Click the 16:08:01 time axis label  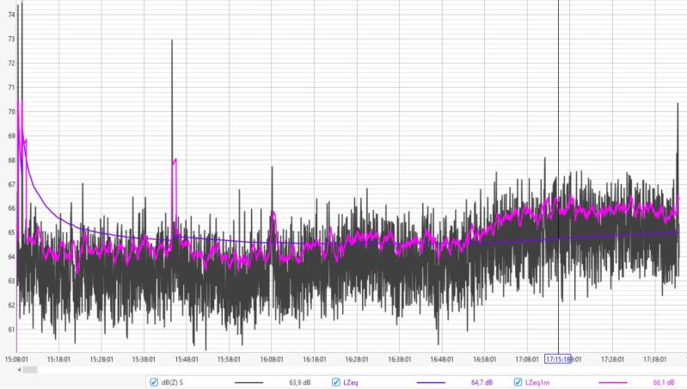(271, 359)
